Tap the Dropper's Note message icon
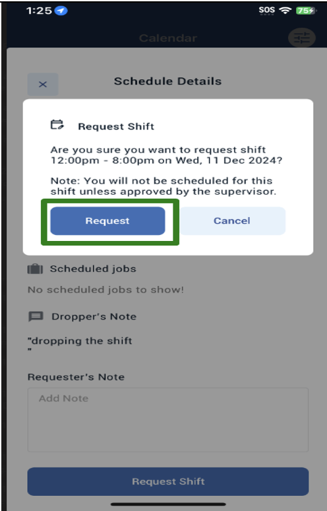Image resolution: width=327 pixels, height=511 pixels. pyautogui.click(x=36, y=316)
